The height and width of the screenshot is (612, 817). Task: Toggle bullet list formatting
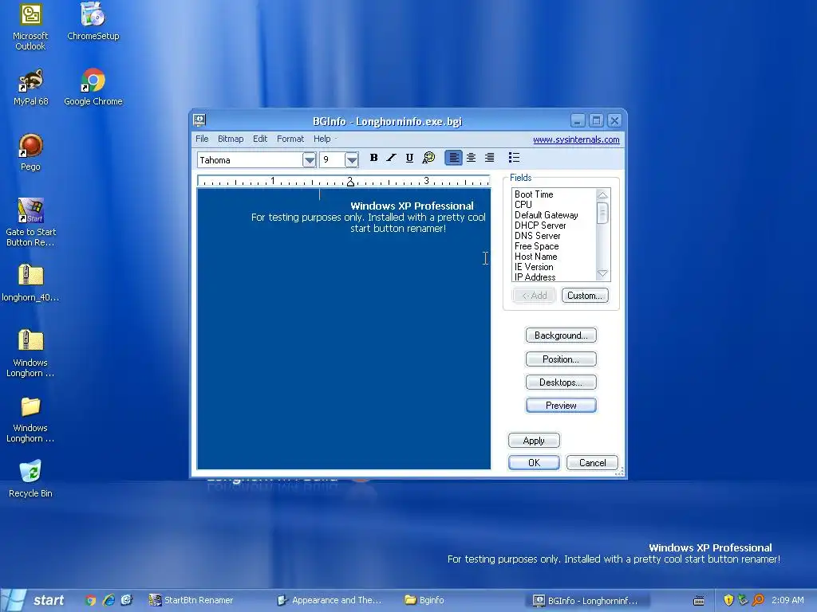514,158
